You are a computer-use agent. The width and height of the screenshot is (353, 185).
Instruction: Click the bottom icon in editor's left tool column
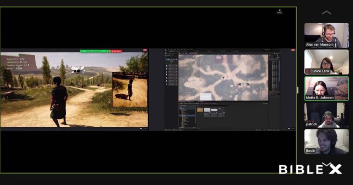click(x=167, y=84)
